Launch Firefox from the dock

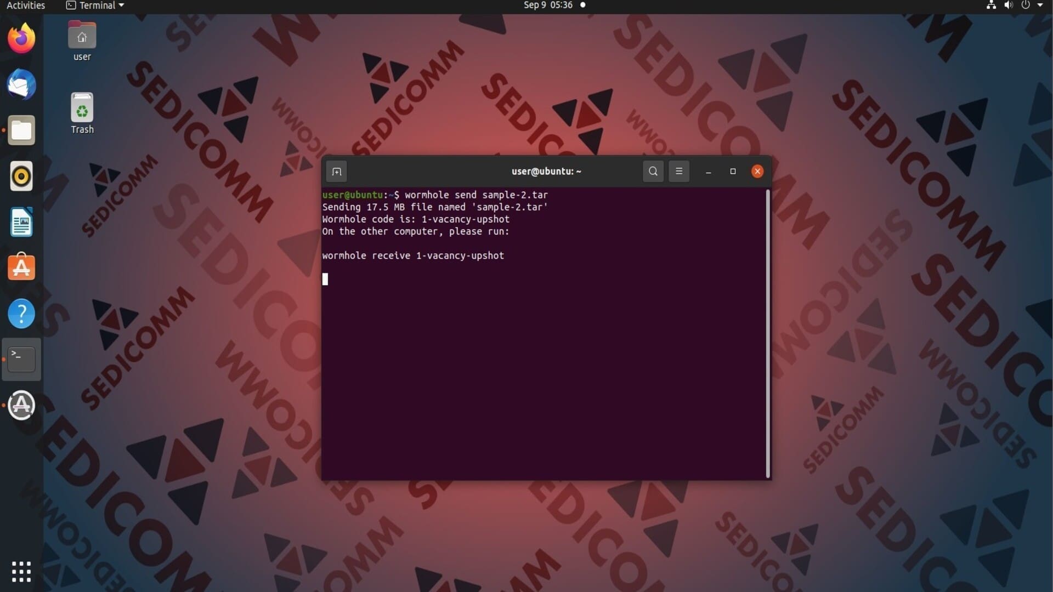[x=21, y=39]
